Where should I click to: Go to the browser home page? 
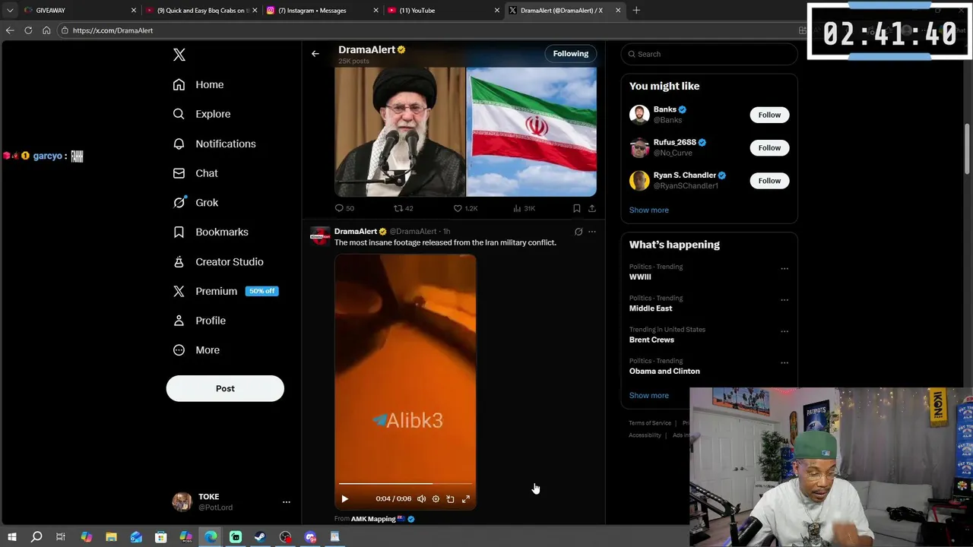(x=46, y=30)
